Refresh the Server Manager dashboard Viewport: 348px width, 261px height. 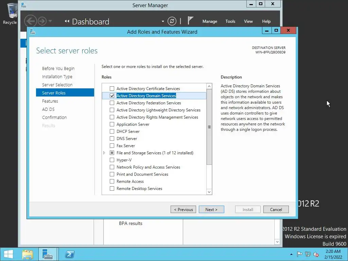click(x=172, y=21)
